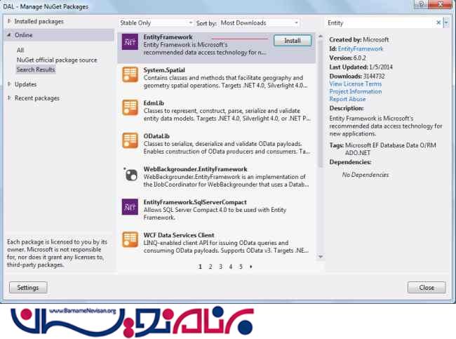Expand the Updates node
This screenshot has width=456, height=339.
point(9,84)
